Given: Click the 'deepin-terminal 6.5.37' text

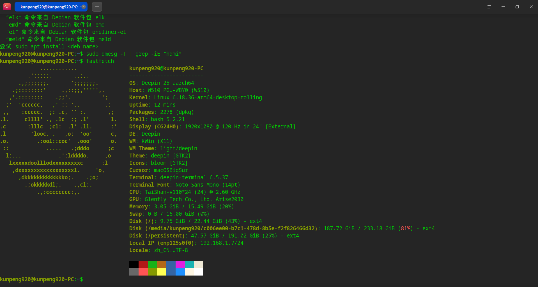Looking at the screenshot, I should coord(194,177).
